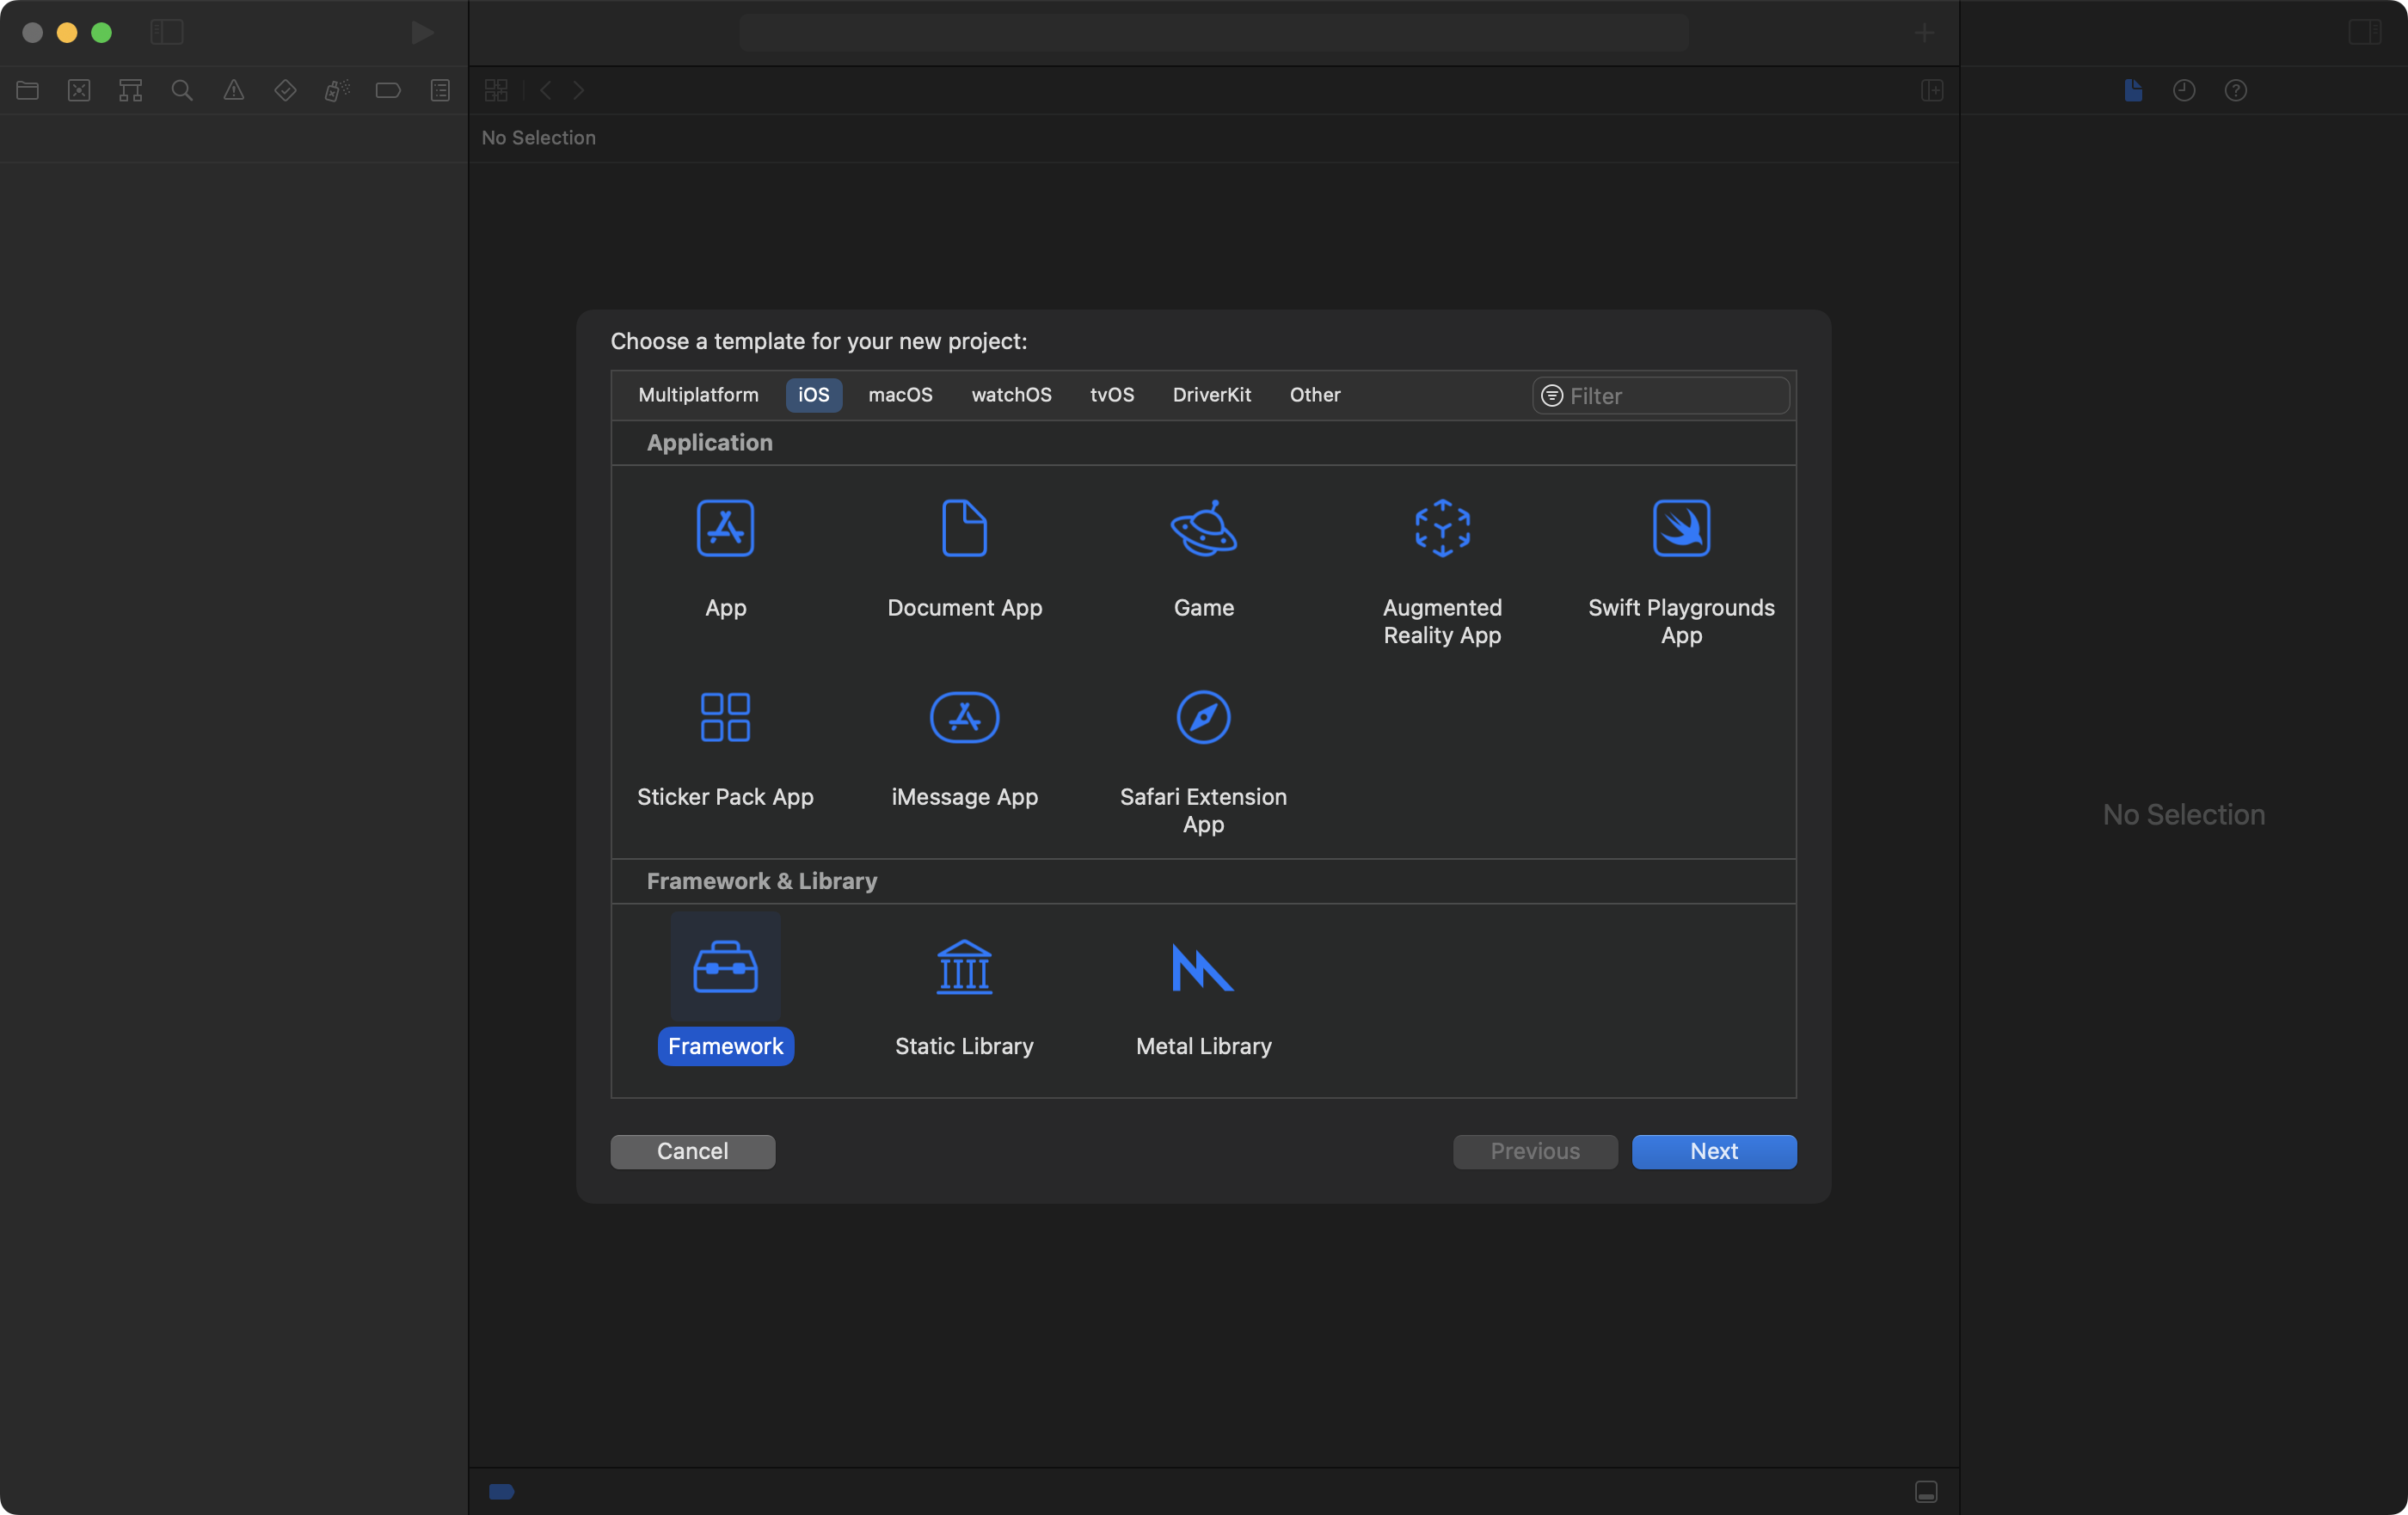2408x1515 pixels.
Task: Switch to the macOS tab
Action: [x=900, y=395]
